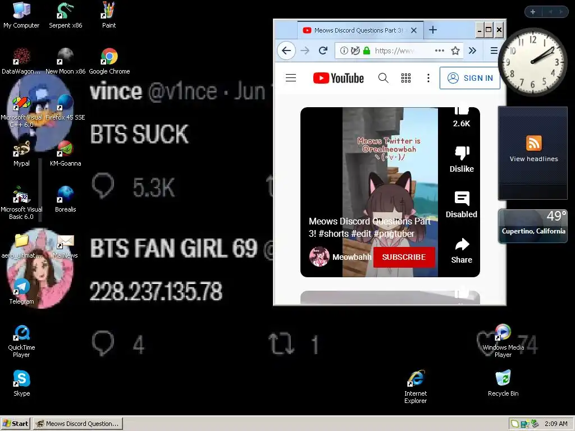The width and height of the screenshot is (575, 431).
Task: Launch Serpent x86 from the desktop
Action: pyautogui.click(x=65, y=15)
